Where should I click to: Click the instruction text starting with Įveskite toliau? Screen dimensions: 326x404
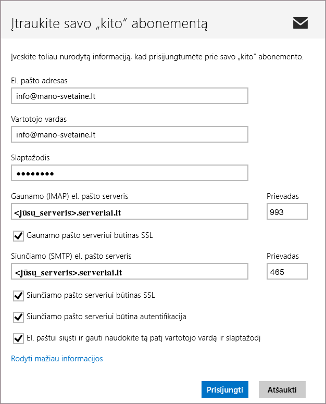[x=157, y=56]
